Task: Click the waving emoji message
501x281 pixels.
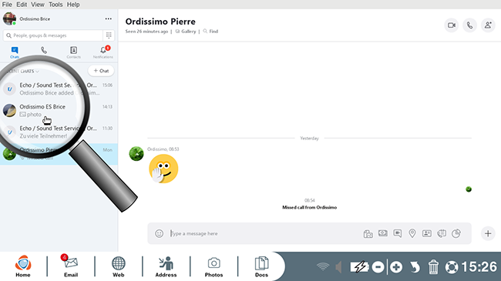Action: (x=163, y=169)
